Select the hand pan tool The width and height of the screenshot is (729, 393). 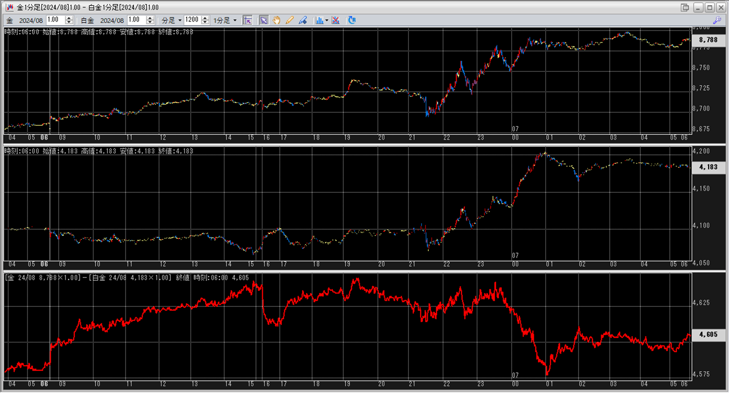tap(277, 20)
